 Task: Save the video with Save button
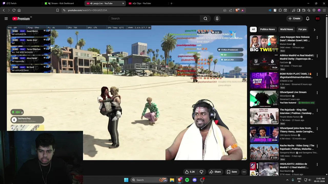232,172
